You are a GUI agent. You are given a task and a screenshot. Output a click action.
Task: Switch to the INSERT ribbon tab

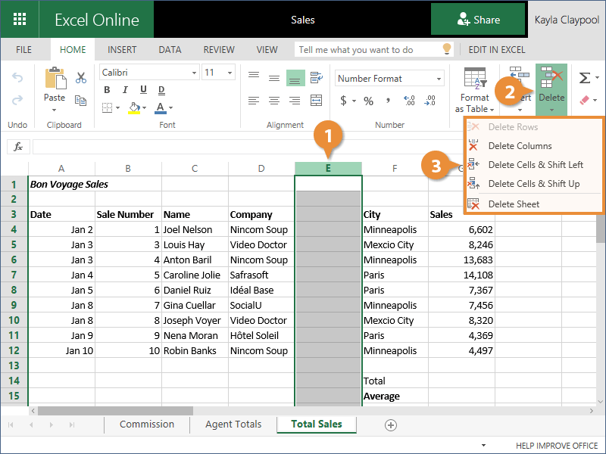(x=122, y=50)
